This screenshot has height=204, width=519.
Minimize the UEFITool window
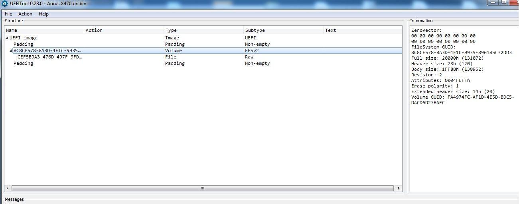493,2
